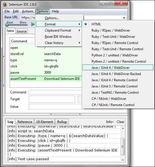The image size is (155, 167).
Task: Click the Value input field
Action: 55,107
